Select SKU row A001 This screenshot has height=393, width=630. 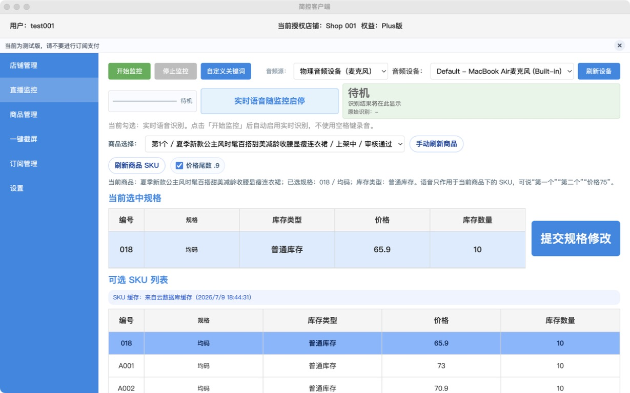(364, 366)
